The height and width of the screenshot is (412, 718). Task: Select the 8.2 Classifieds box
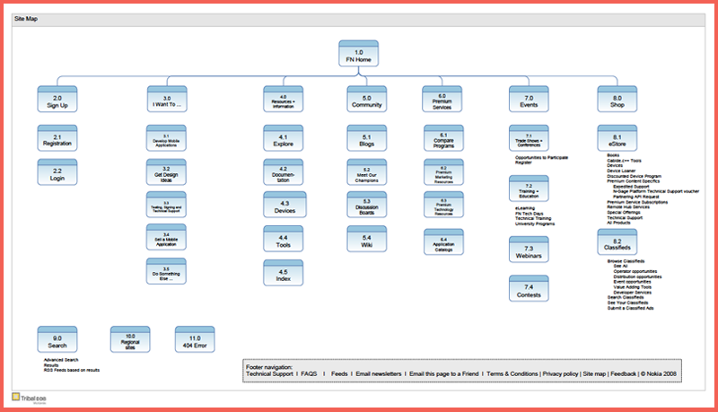pos(617,242)
